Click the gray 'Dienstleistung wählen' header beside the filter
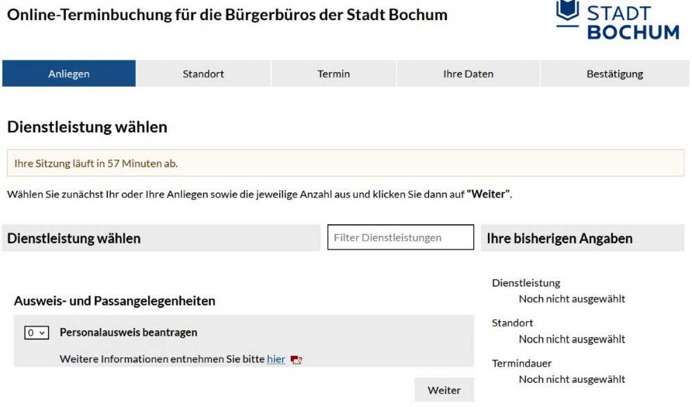The image size is (692, 407). pos(74,239)
